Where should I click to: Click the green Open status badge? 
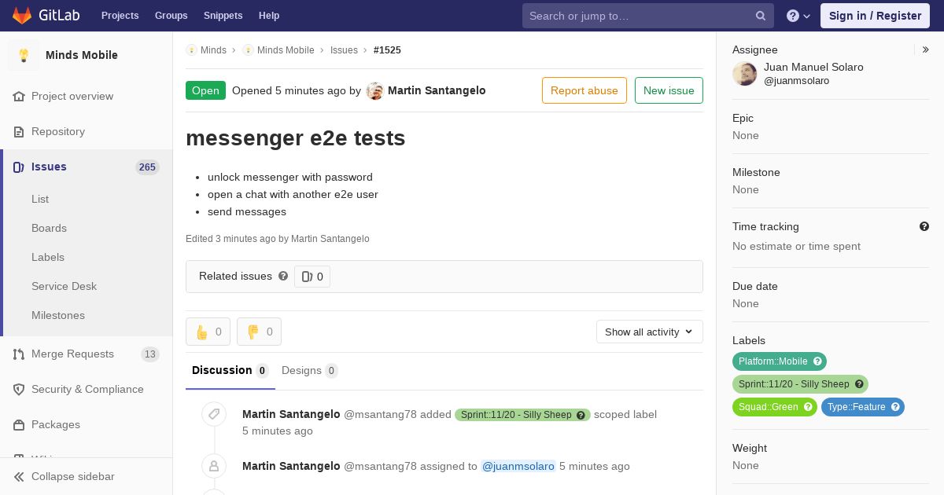[x=205, y=90]
